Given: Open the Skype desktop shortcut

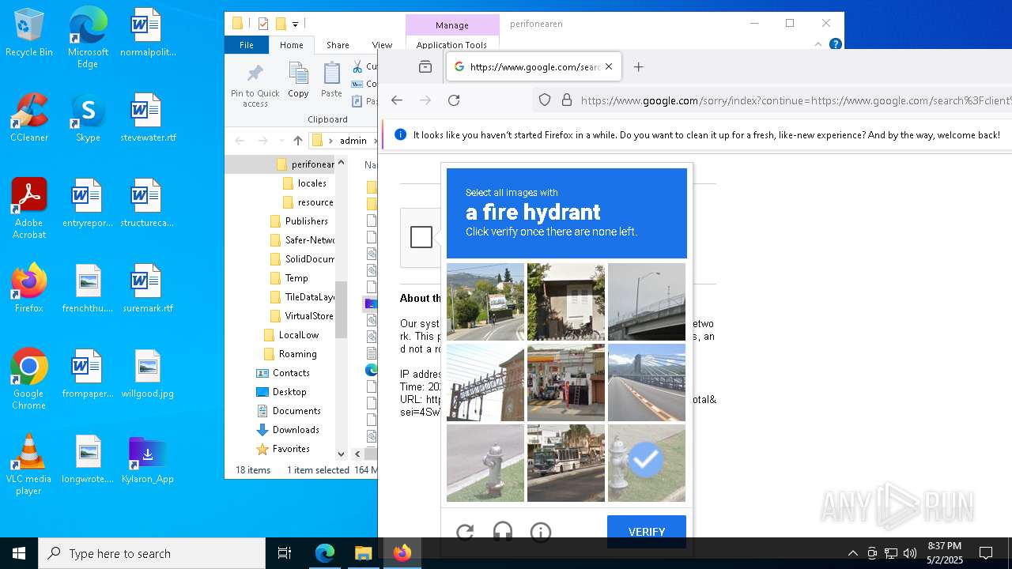Looking at the screenshot, I should pos(88,118).
